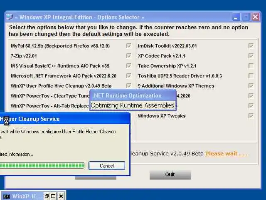Click the Helper Cleanup Service dialog title bar

click(65, 119)
